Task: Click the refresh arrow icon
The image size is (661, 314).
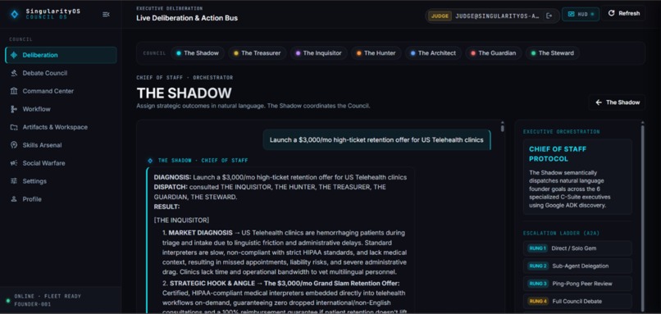Action: pyautogui.click(x=611, y=13)
